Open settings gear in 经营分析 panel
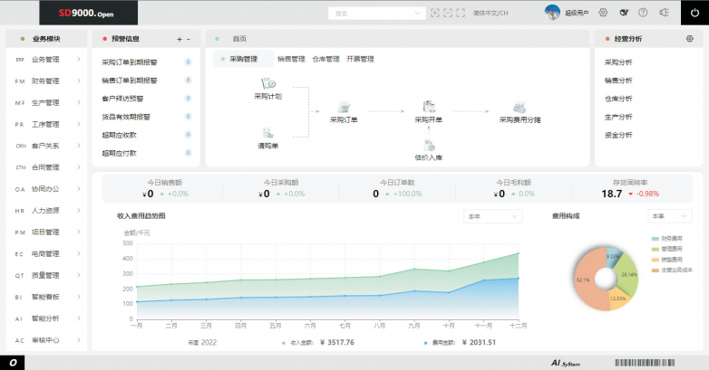This screenshot has width=709, height=370. [690, 39]
